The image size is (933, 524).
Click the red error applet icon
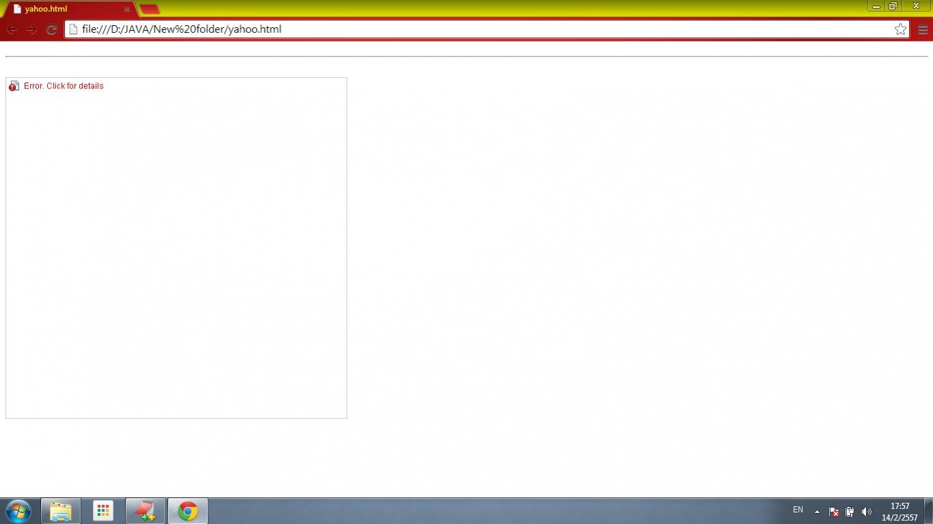click(x=14, y=86)
